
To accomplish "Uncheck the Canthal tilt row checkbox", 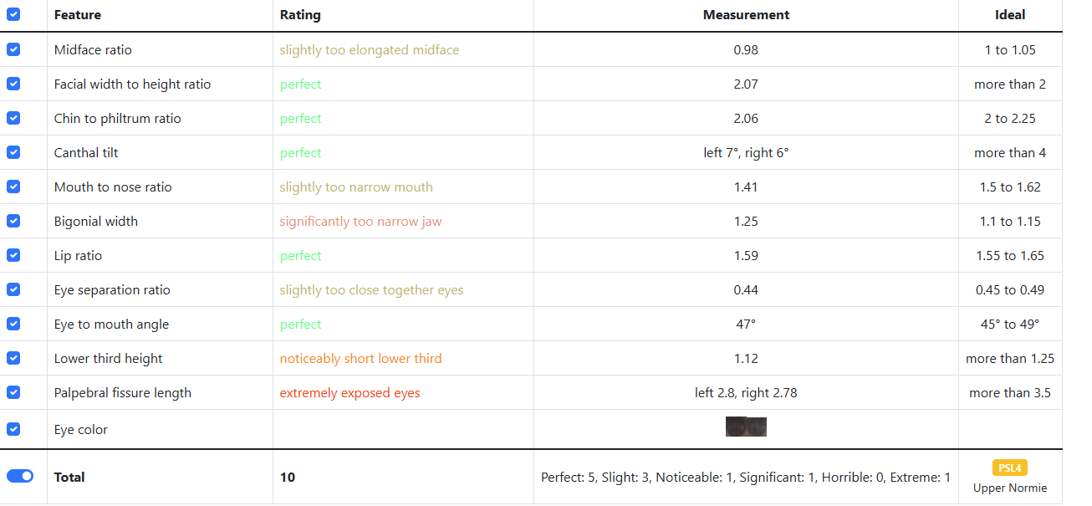I will pos(13,152).
